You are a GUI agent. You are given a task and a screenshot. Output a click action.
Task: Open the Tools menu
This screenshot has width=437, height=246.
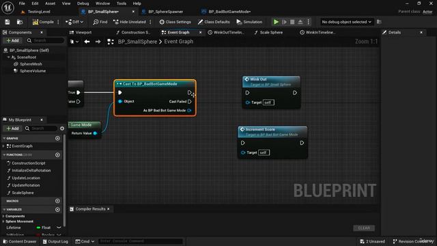[122, 3]
